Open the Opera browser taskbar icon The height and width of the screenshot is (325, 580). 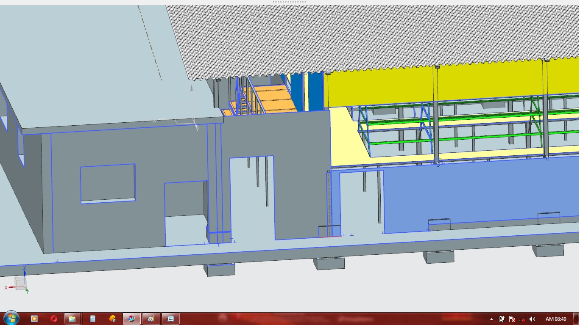pos(54,319)
